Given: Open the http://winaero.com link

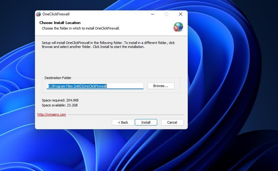Looking at the screenshot, I should coord(52,114).
